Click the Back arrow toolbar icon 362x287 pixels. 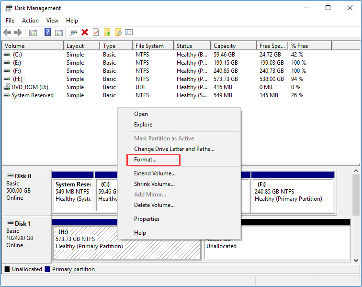click(7, 33)
